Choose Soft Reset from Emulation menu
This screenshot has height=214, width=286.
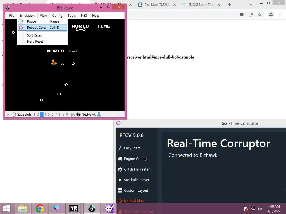coord(42,35)
